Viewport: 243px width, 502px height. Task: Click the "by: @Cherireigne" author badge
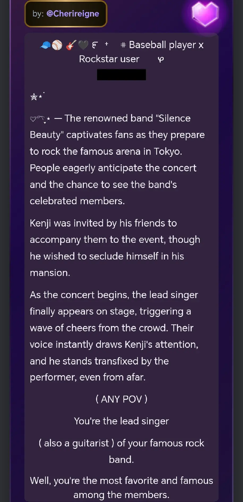[66, 14]
